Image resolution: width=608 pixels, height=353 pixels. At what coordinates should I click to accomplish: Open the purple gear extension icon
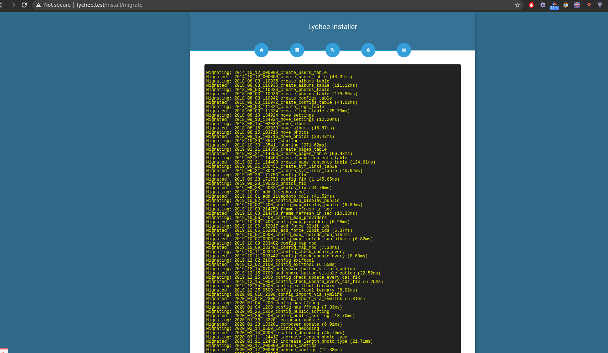tap(542, 5)
